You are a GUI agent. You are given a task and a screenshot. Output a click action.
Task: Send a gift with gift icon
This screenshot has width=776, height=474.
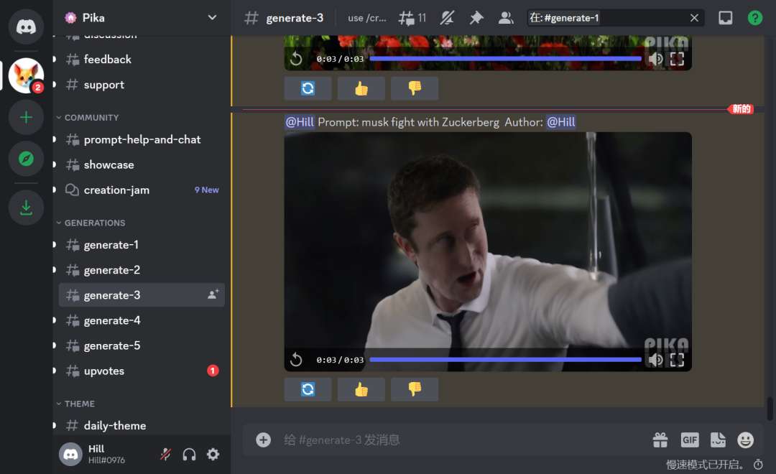coord(660,440)
